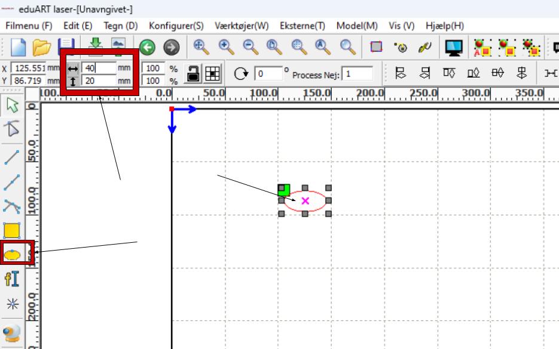Pick the node editing tool
This screenshot has height=349, width=559.
coord(12,128)
